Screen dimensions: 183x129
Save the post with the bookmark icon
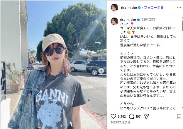click(179, 116)
